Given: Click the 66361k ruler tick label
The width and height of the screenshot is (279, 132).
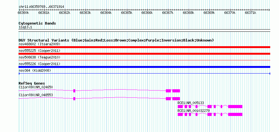Looking at the screenshot, I should (44, 13).
